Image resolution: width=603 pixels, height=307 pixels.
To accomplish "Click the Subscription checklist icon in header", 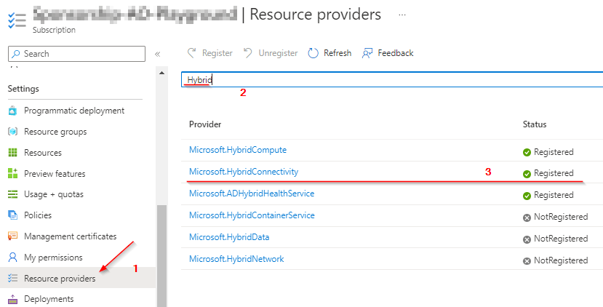I will (17, 20).
